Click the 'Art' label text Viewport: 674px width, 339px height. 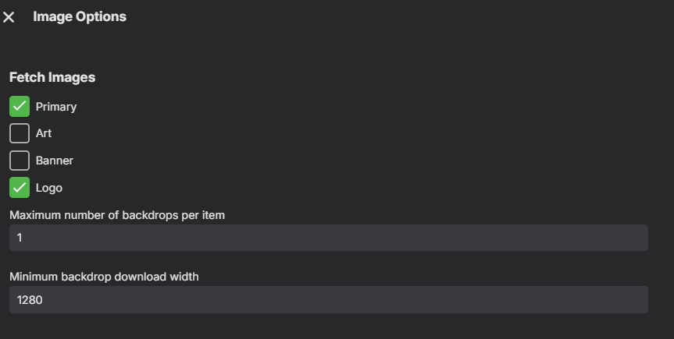pos(44,133)
